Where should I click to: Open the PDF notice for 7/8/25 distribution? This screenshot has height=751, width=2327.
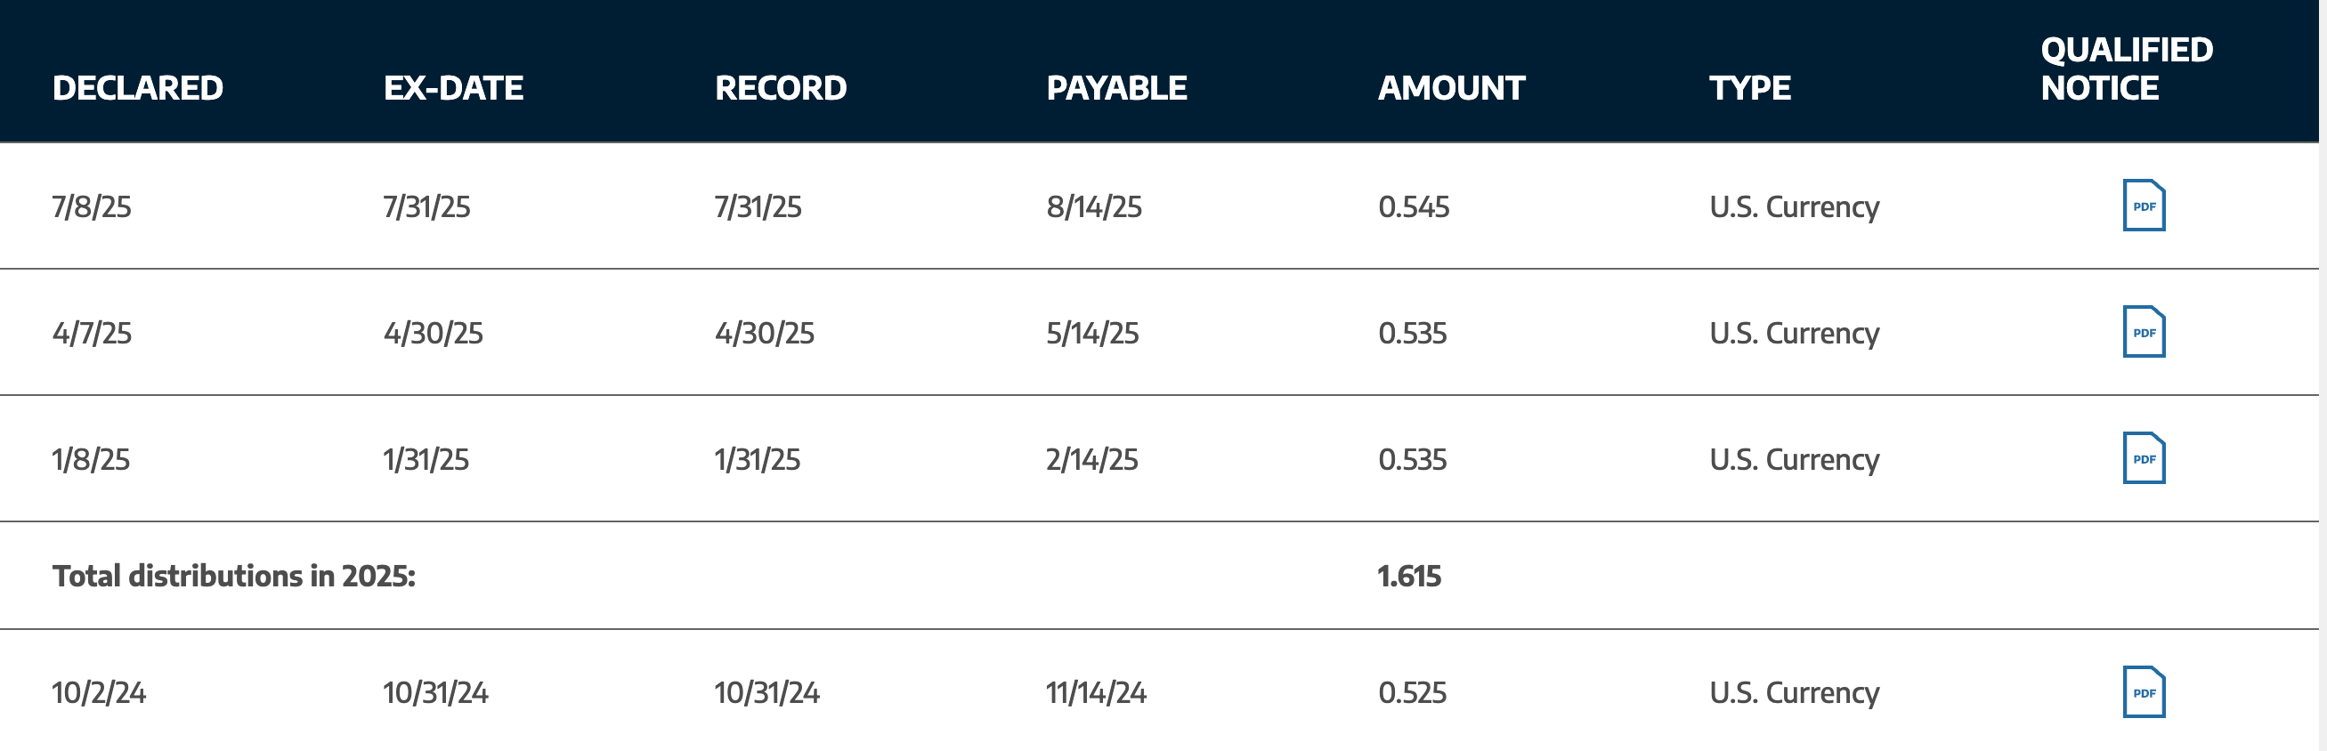(x=2144, y=206)
